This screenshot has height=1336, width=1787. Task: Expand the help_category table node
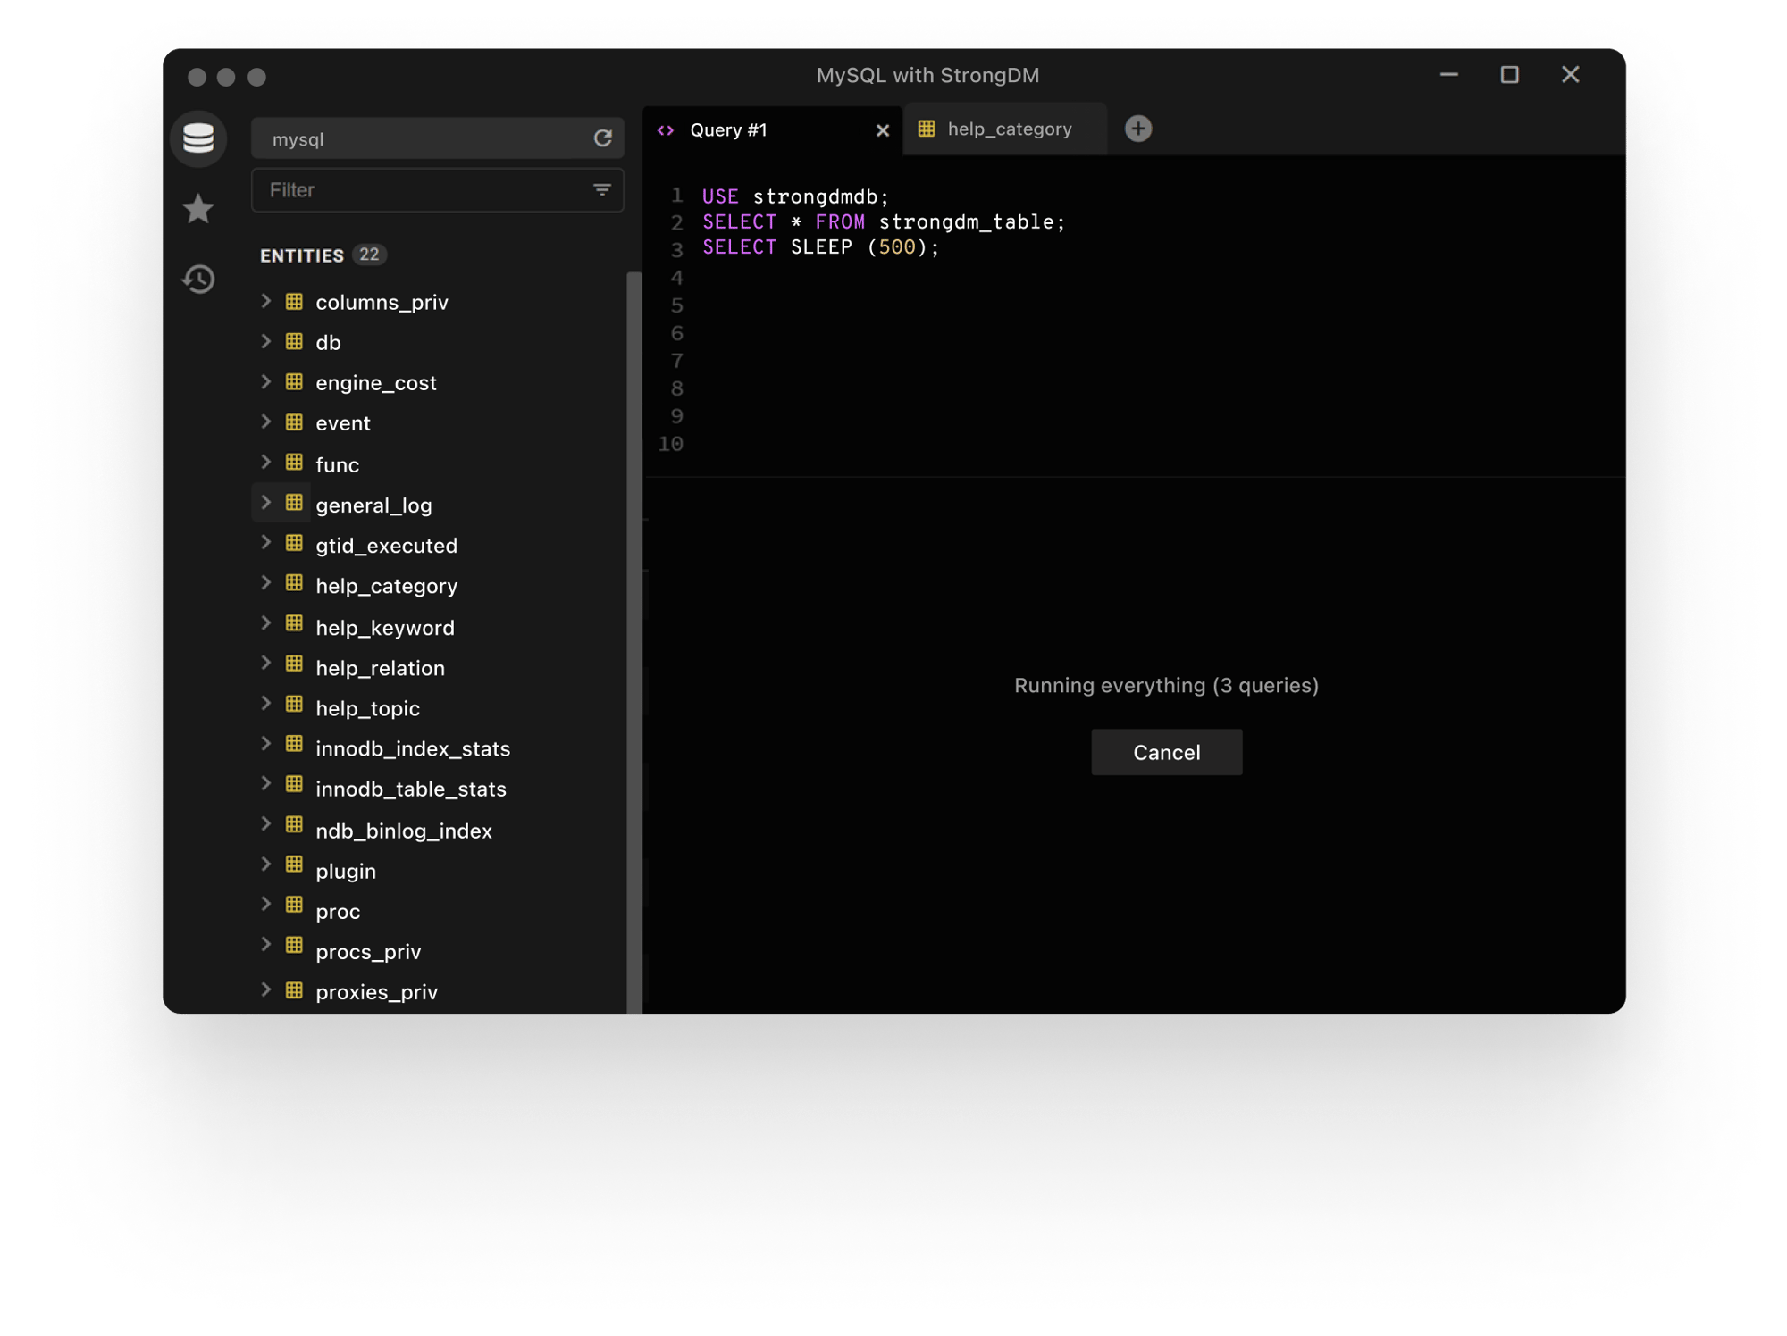(x=265, y=583)
